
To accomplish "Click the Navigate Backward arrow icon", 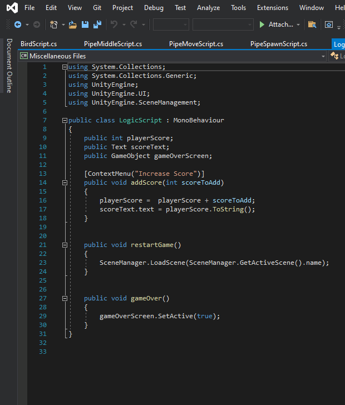I will (17, 24).
